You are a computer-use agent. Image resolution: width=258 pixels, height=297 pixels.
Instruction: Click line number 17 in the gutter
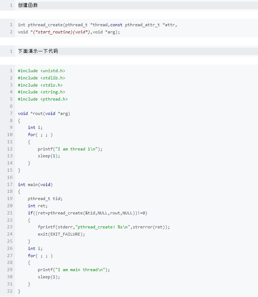[10, 185]
